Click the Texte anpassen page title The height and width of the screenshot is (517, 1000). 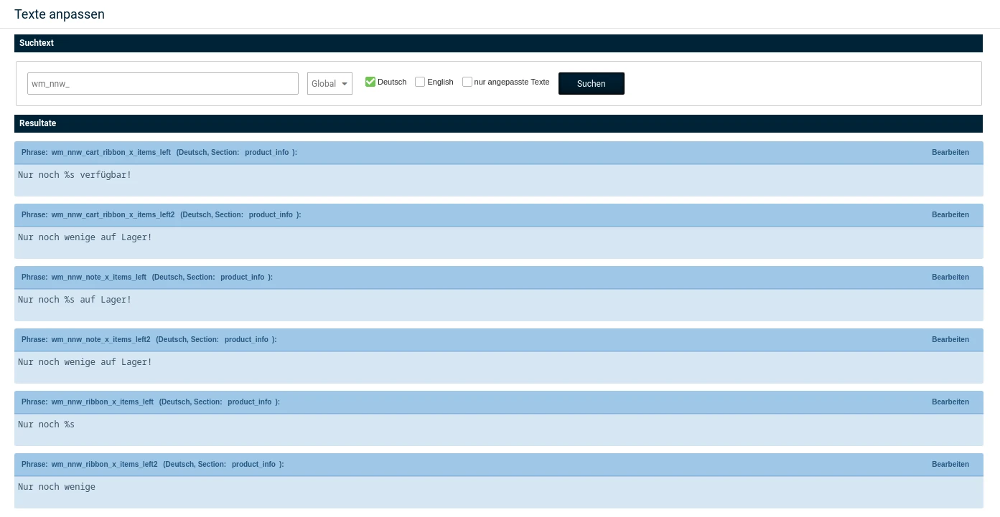pyautogui.click(x=60, y=14)
